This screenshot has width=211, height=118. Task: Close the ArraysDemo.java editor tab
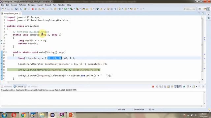(20, 13)
